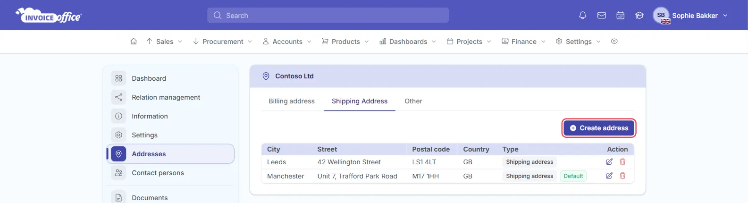This screenshot has width=748, height=203.
Task: Click the Street column header
Action: pyautogui.click(x=327, y=149)
